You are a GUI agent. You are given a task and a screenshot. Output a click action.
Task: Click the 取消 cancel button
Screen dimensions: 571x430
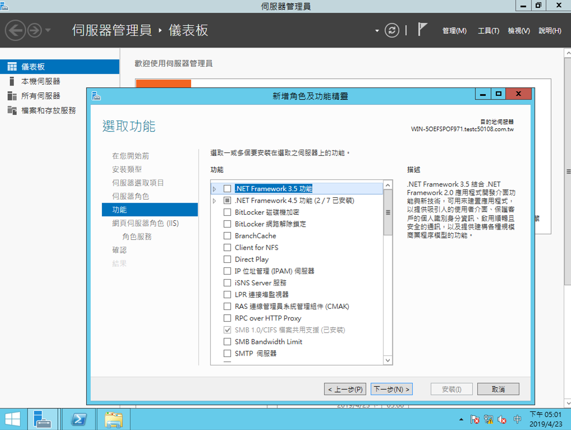(498, 389)
